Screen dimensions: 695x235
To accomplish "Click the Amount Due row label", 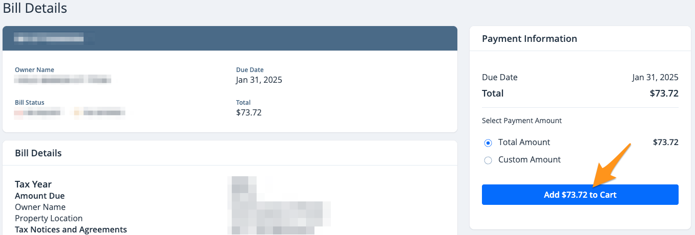I will tap(39, 196).
